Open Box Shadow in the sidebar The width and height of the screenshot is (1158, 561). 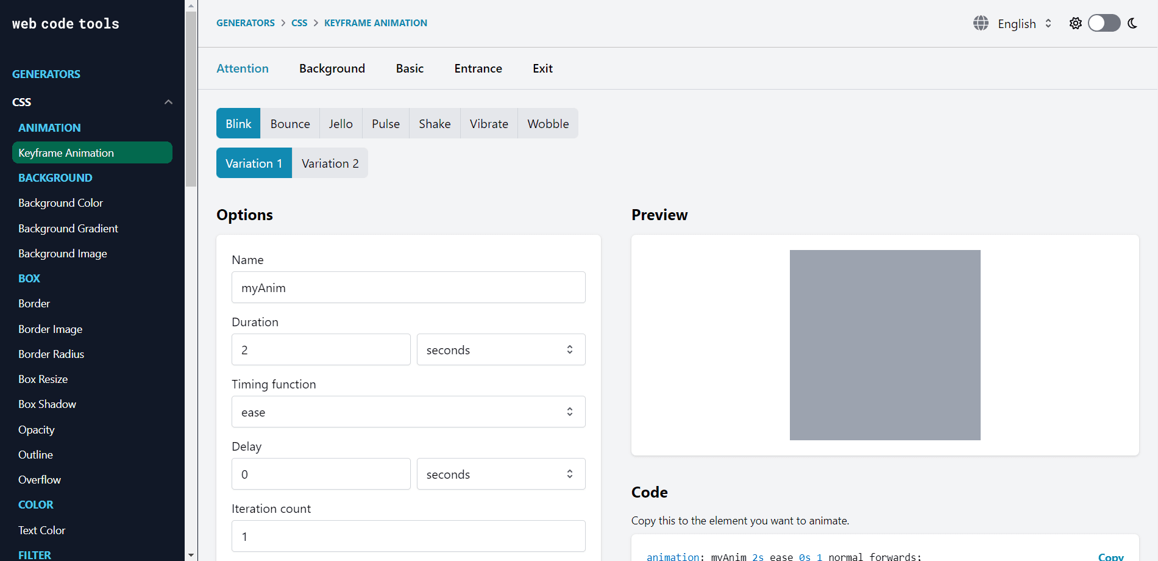[47, 404]
